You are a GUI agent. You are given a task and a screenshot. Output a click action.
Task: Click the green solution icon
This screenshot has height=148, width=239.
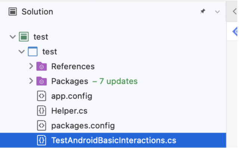pyautogui.click(x=24, y=36)
